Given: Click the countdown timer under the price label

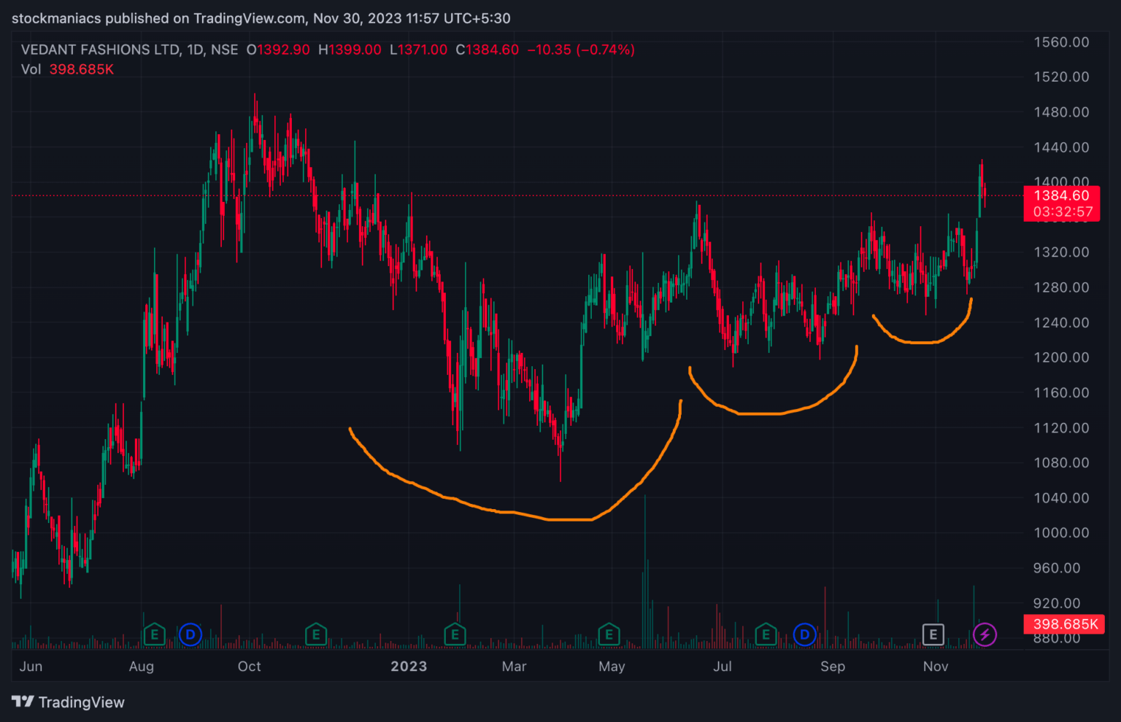Looking at the screenshot, I should pyautogui.click(x=1062, y=210).
